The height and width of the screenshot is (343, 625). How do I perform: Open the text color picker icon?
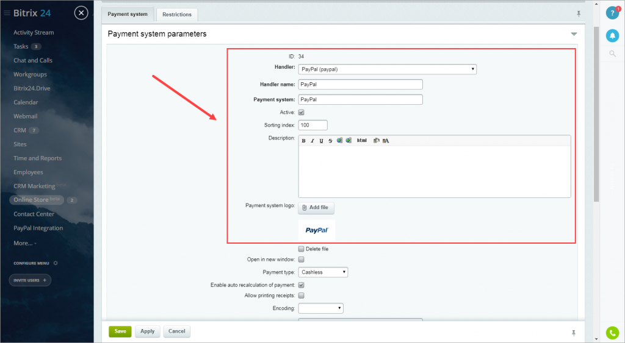click(386, 141)
